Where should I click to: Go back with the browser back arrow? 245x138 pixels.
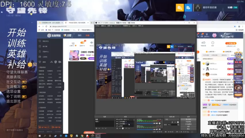point(40,26)
